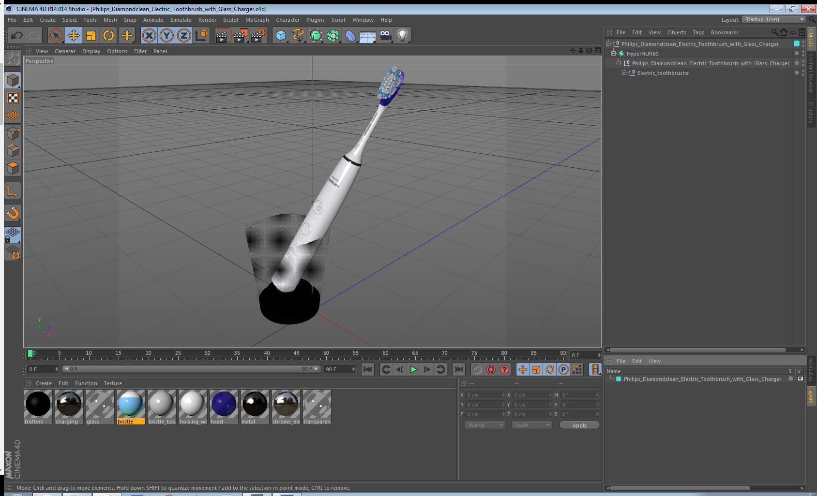The image size is (817, 496).
Task: Collapse top Philips_Diamondclean object tree node
Action: [609, 44]
